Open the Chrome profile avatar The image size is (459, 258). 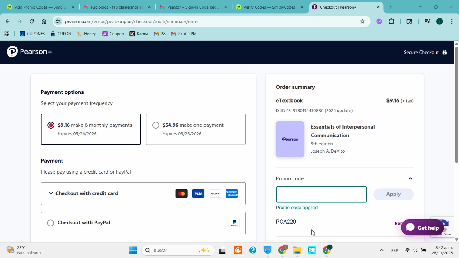440,21
